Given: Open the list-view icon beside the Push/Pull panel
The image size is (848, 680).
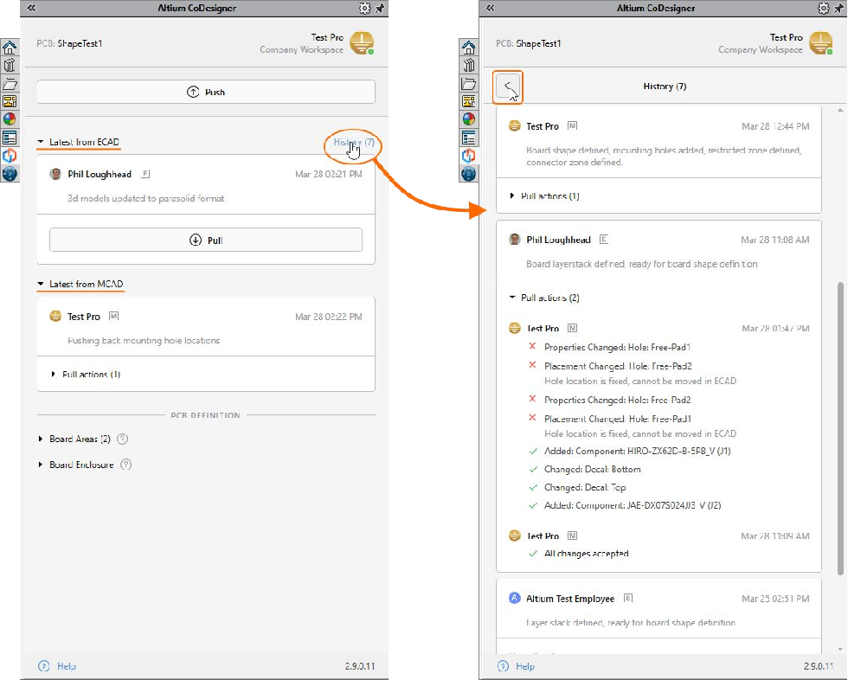Looking at the screenshot, I should (10, 138).
